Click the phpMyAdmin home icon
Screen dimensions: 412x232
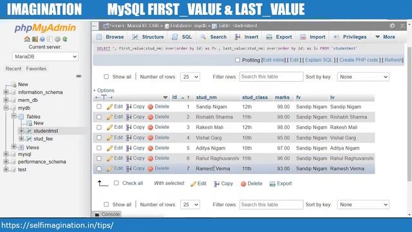click(27, 39)
